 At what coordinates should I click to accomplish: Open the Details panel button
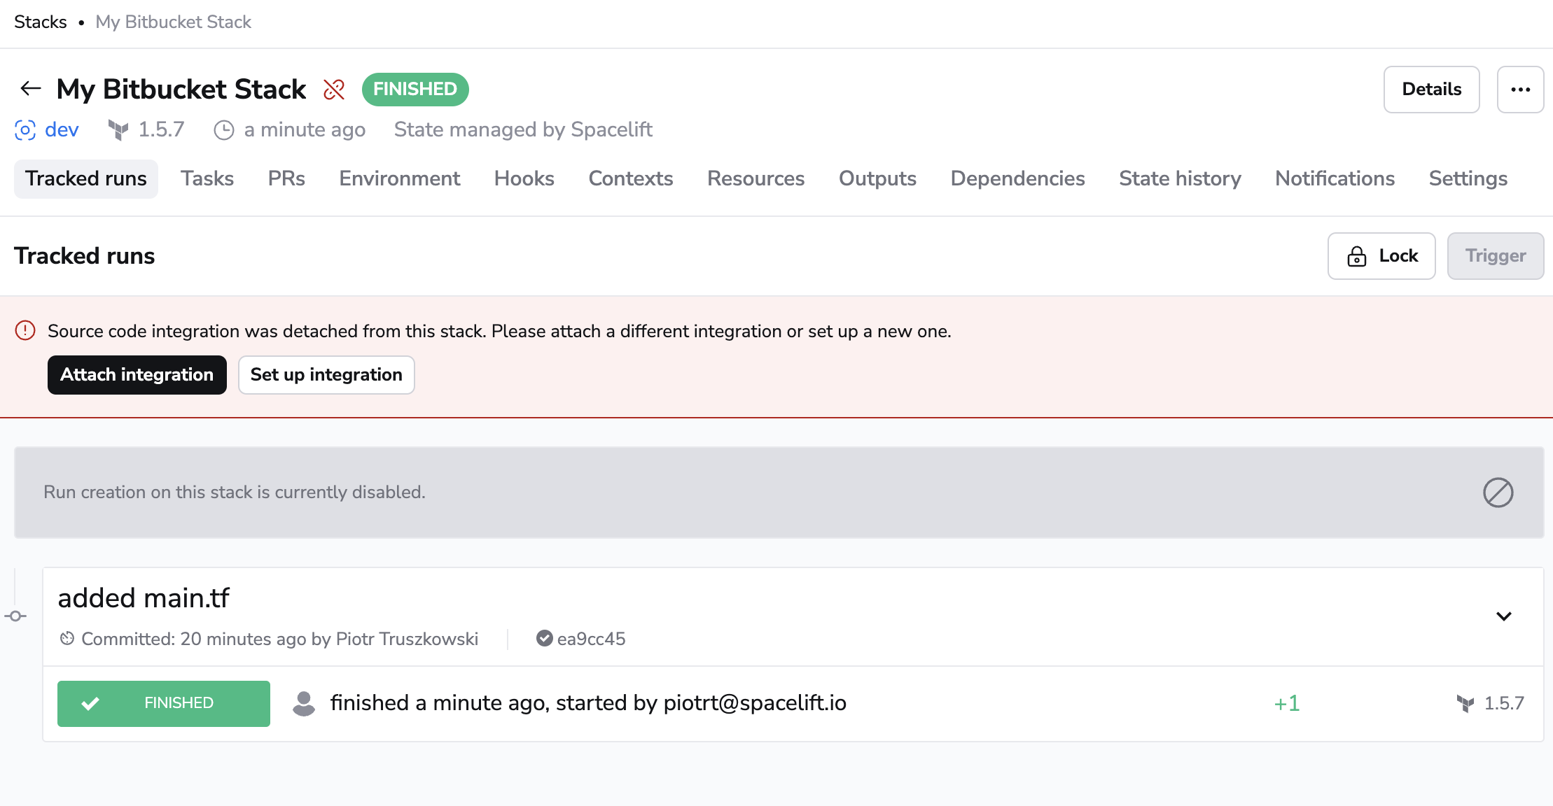[x=1431, y=90]
